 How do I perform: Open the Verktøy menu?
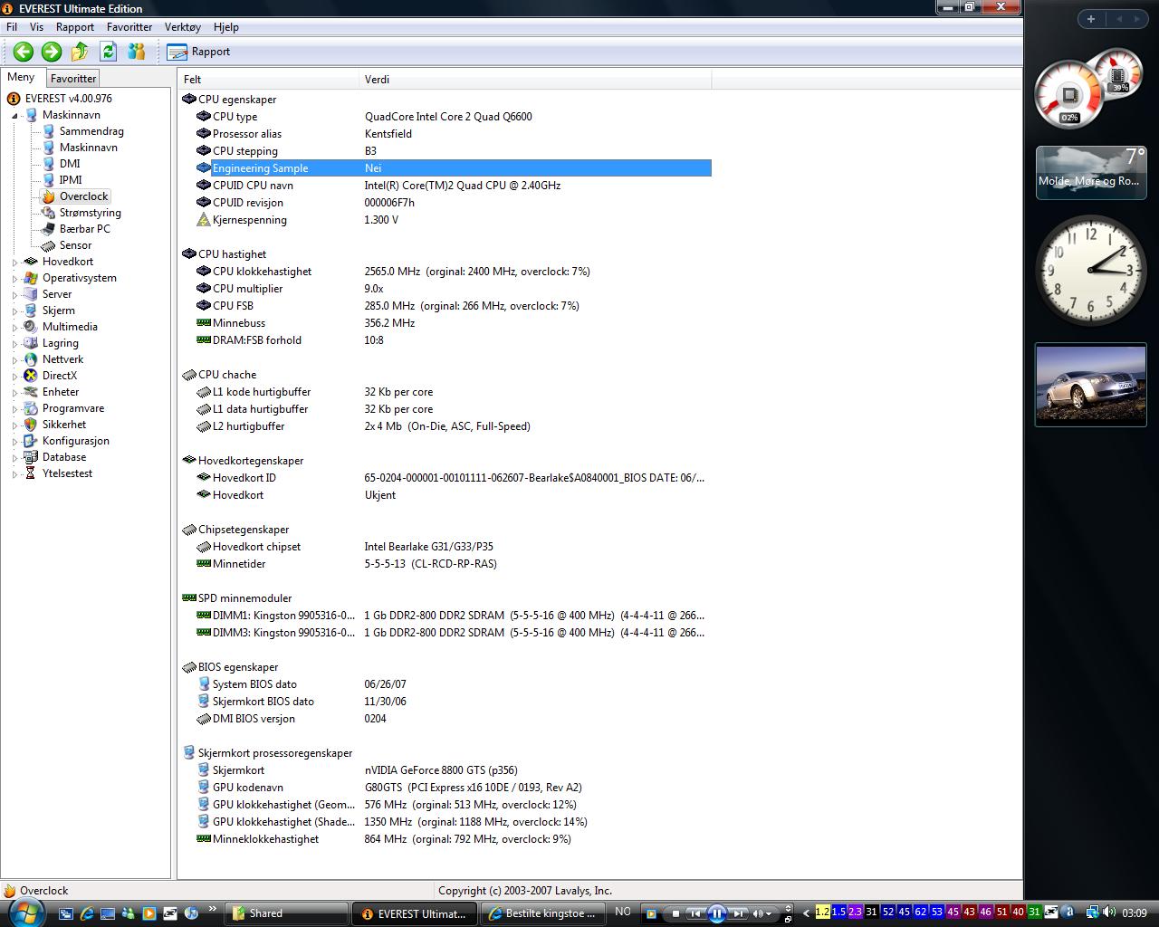click(183, 27)
